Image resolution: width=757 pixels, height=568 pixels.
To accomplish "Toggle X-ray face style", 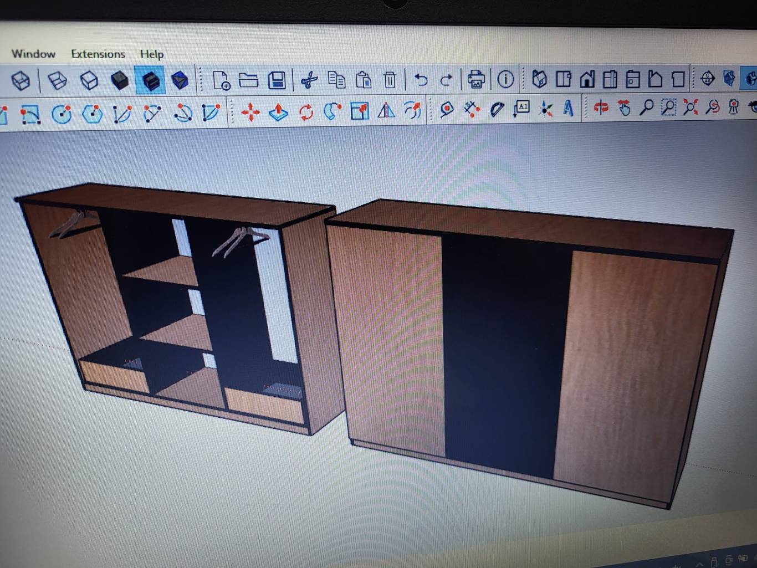I will click(x=21, y=81).
